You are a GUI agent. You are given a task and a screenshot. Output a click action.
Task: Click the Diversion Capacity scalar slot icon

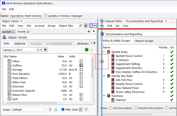pos(9,91)
